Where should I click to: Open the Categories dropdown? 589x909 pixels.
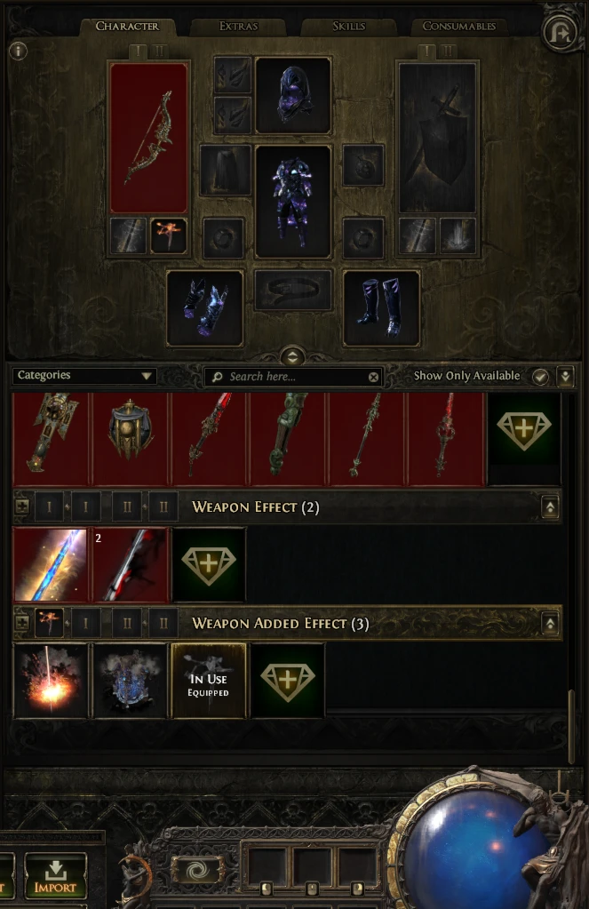click(x=84, y=376)
